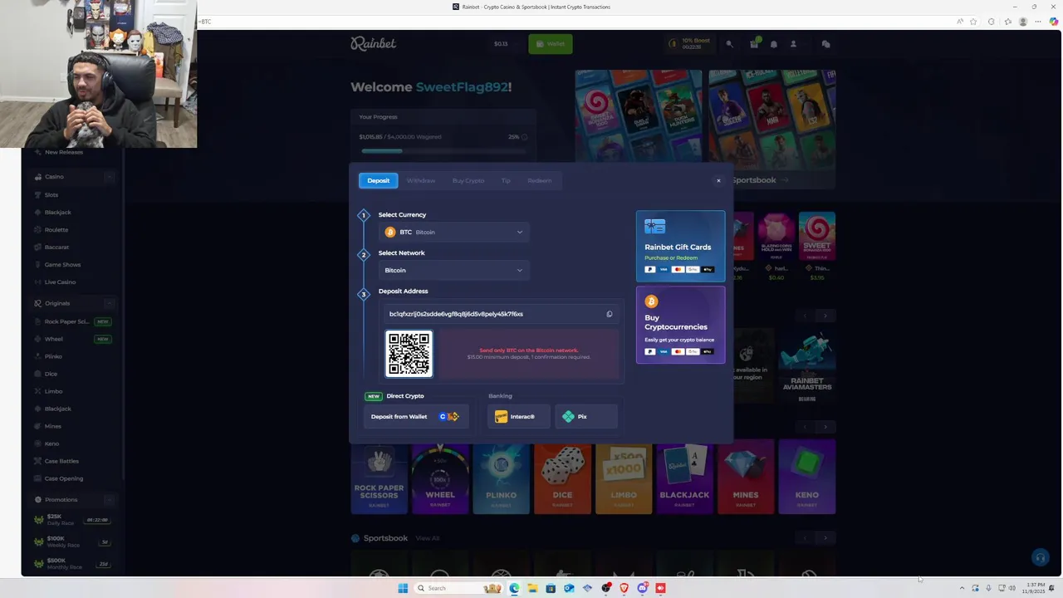Open Live Casino in the sidebar
The width and height of the screenshot is (1063, 598).
[60, 282]
